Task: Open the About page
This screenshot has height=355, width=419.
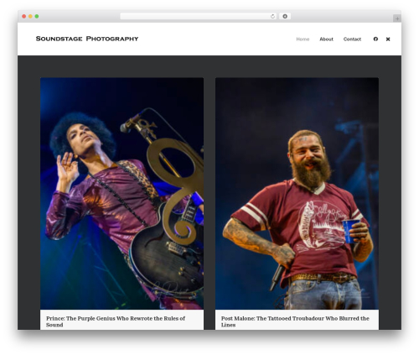Action: [x=326, y=39]
